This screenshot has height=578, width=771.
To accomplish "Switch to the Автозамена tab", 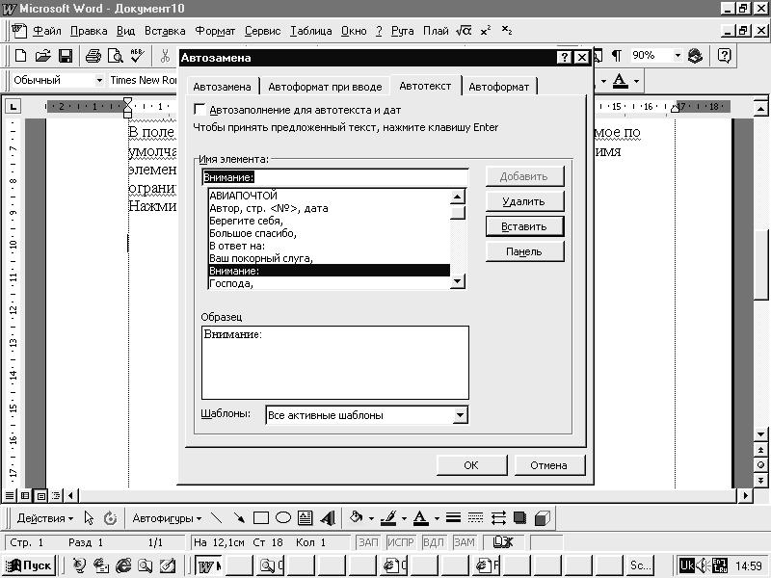I will 222,87.
